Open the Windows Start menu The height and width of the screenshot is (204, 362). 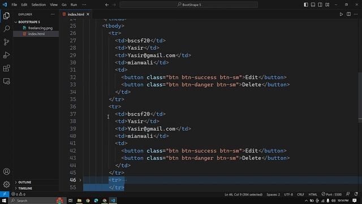tap(4, 201)
